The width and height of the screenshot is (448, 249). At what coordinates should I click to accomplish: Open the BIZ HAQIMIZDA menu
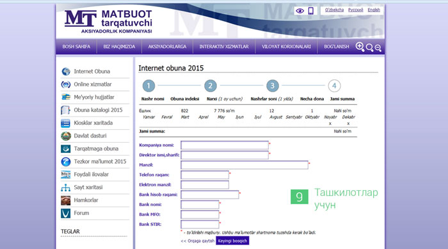pos(119,47)
